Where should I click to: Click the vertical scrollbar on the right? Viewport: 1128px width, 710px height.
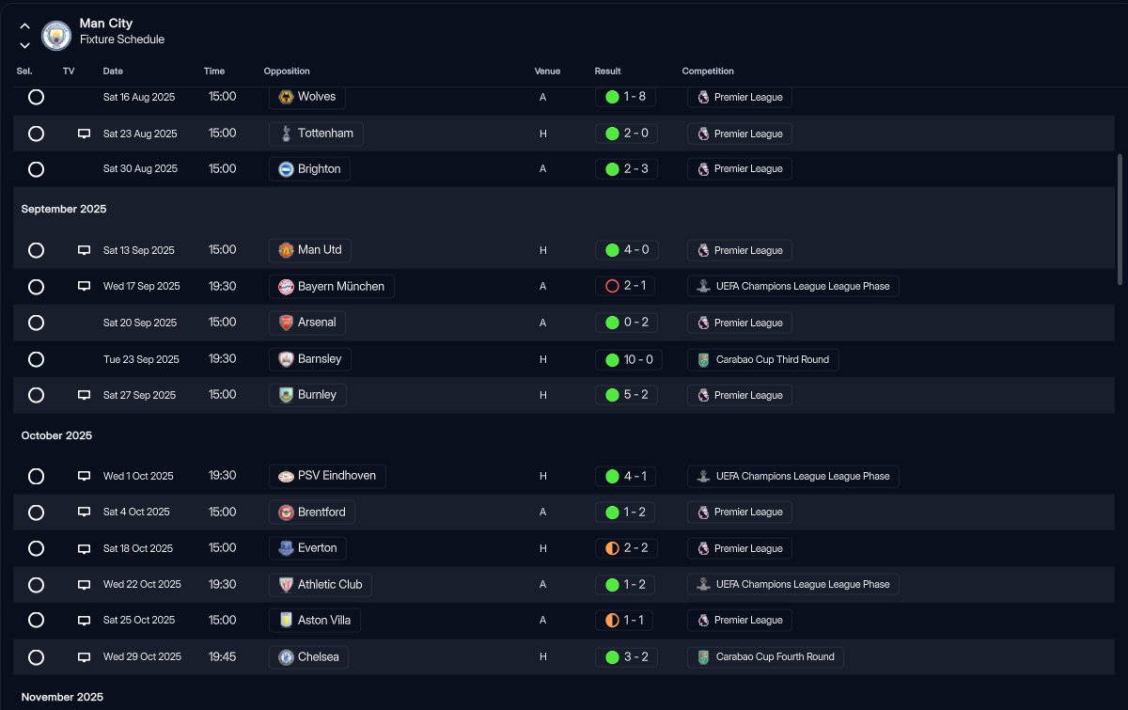tap(1119, 218)
